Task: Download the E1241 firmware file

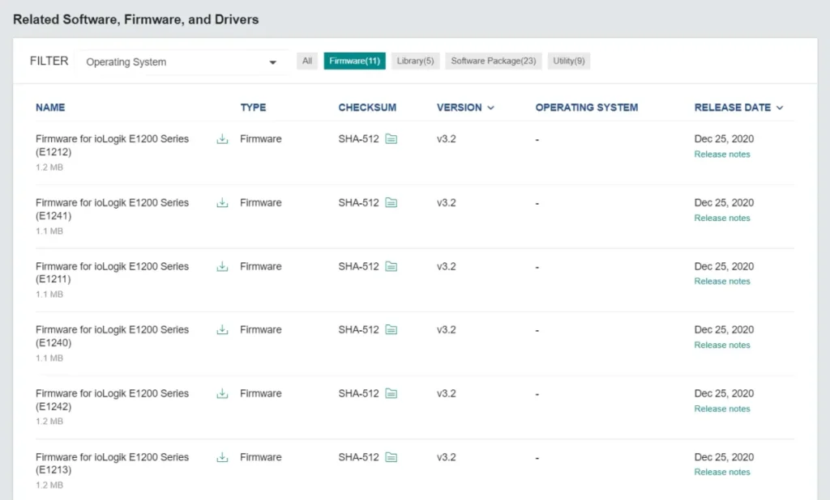Action: (x=222, y=203)
